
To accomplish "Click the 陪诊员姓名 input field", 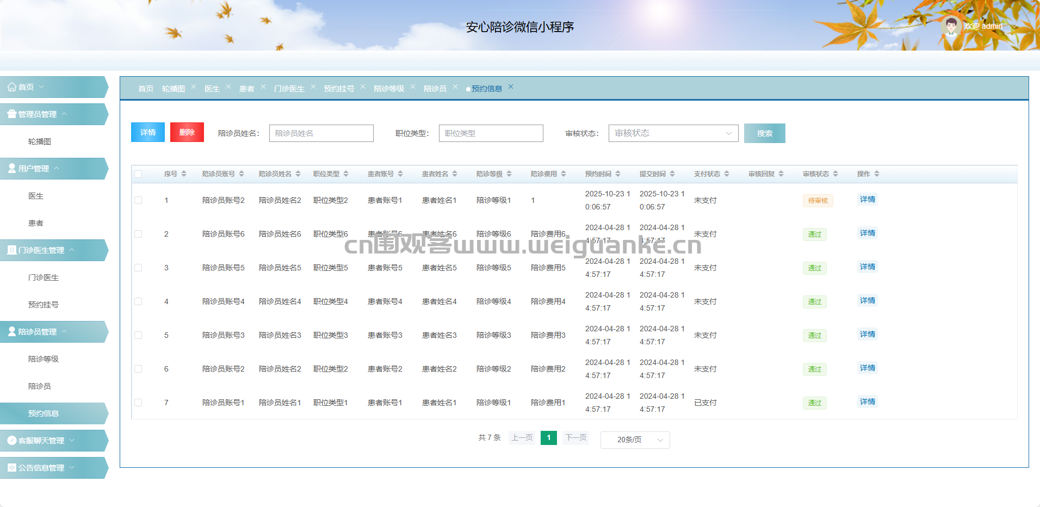I will pyautogui.click(x=321, y=133).
